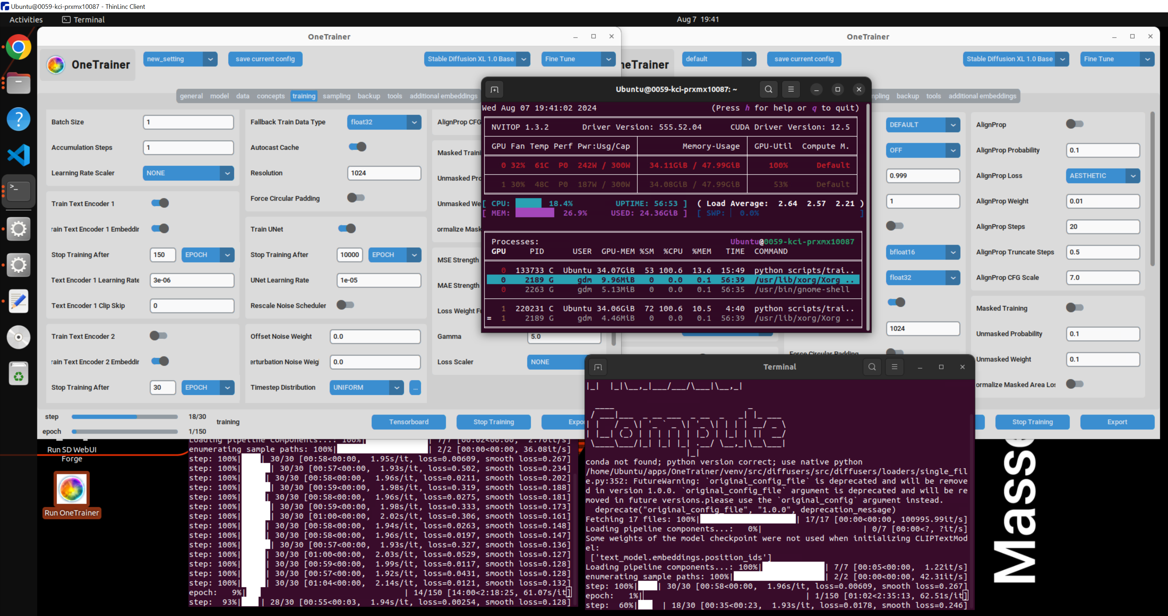
Task: Click new tab icon in nvitop terminal
Action: pyautogui.click(x=495, y=89)
